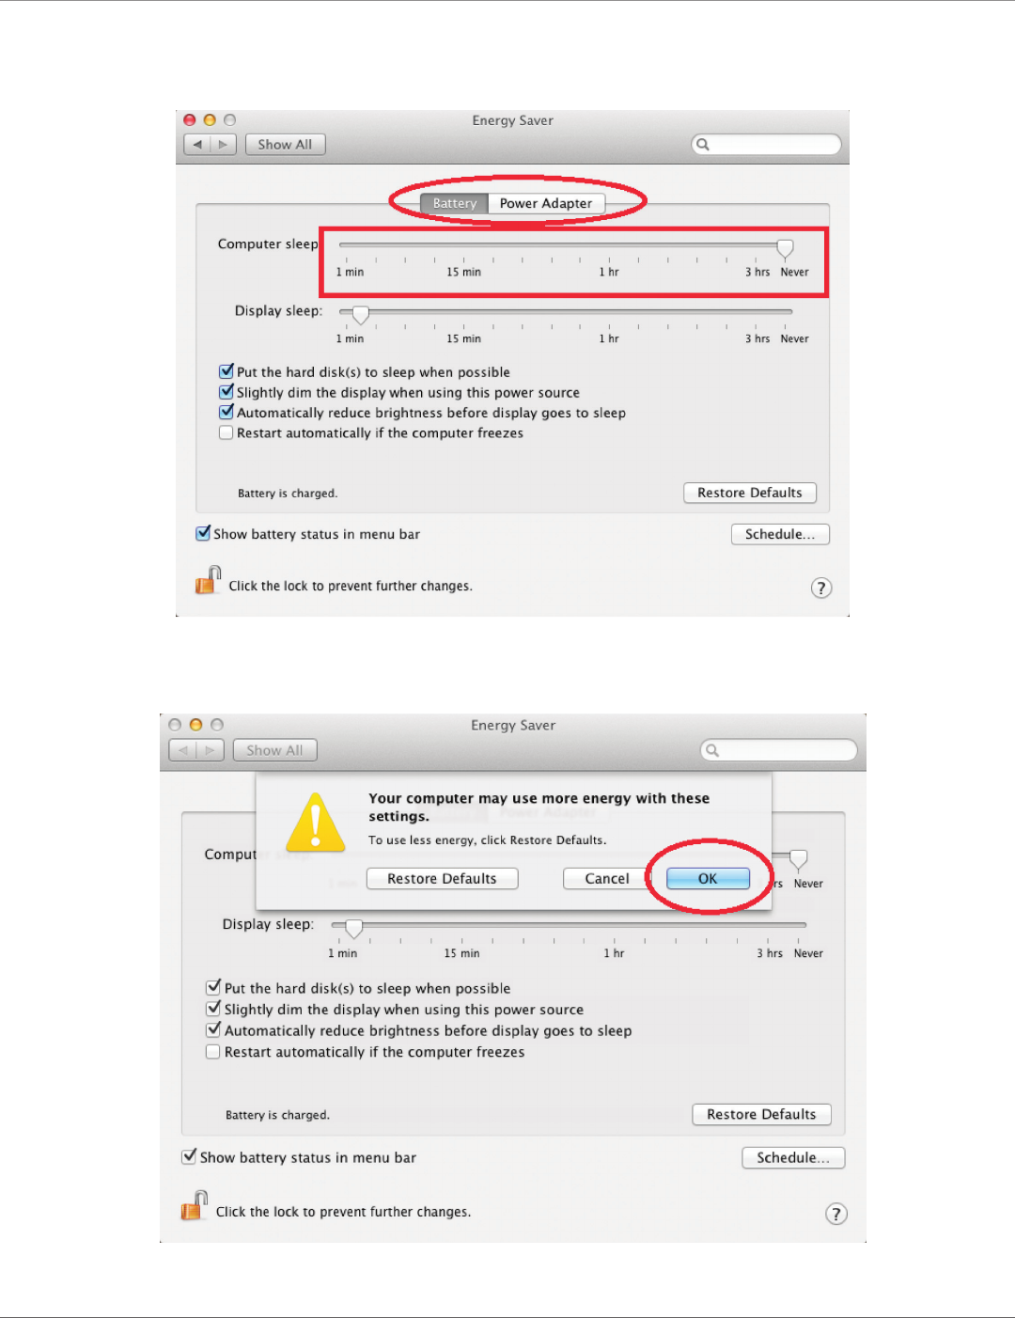
Task: Click the yellow warning triangle in the dialog
Action: 315,823
